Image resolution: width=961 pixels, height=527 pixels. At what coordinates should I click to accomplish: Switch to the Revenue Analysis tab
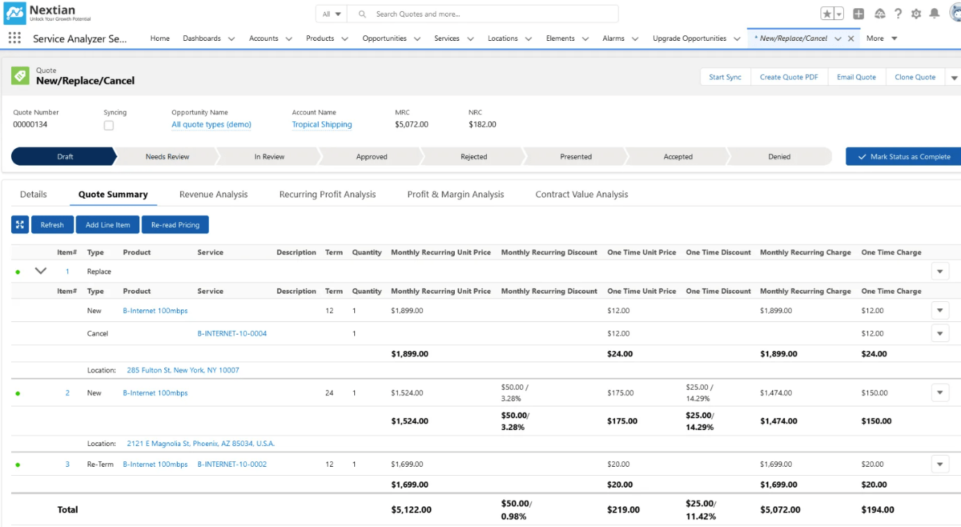click(x=213, y=195)
